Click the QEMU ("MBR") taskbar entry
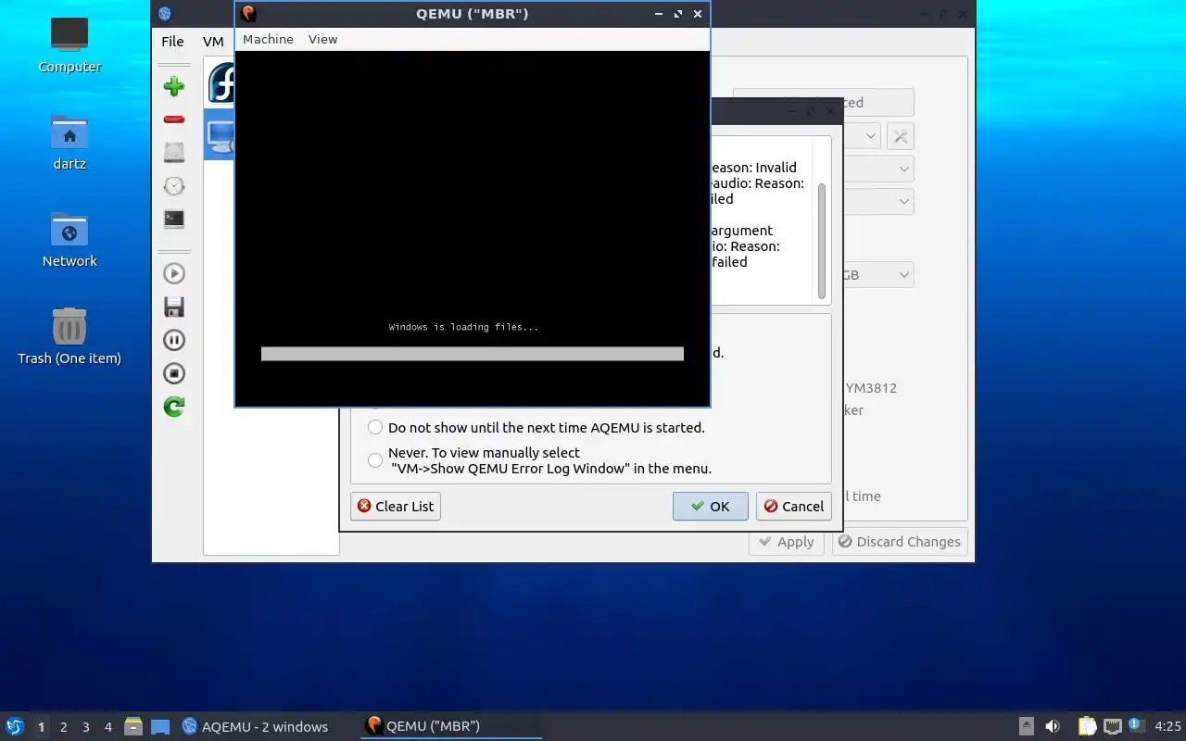 point(451,726)
